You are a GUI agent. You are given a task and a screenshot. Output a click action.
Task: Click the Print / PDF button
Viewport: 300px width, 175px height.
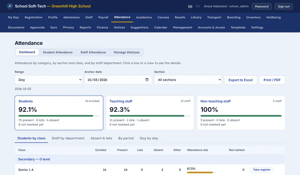(272, 80)
